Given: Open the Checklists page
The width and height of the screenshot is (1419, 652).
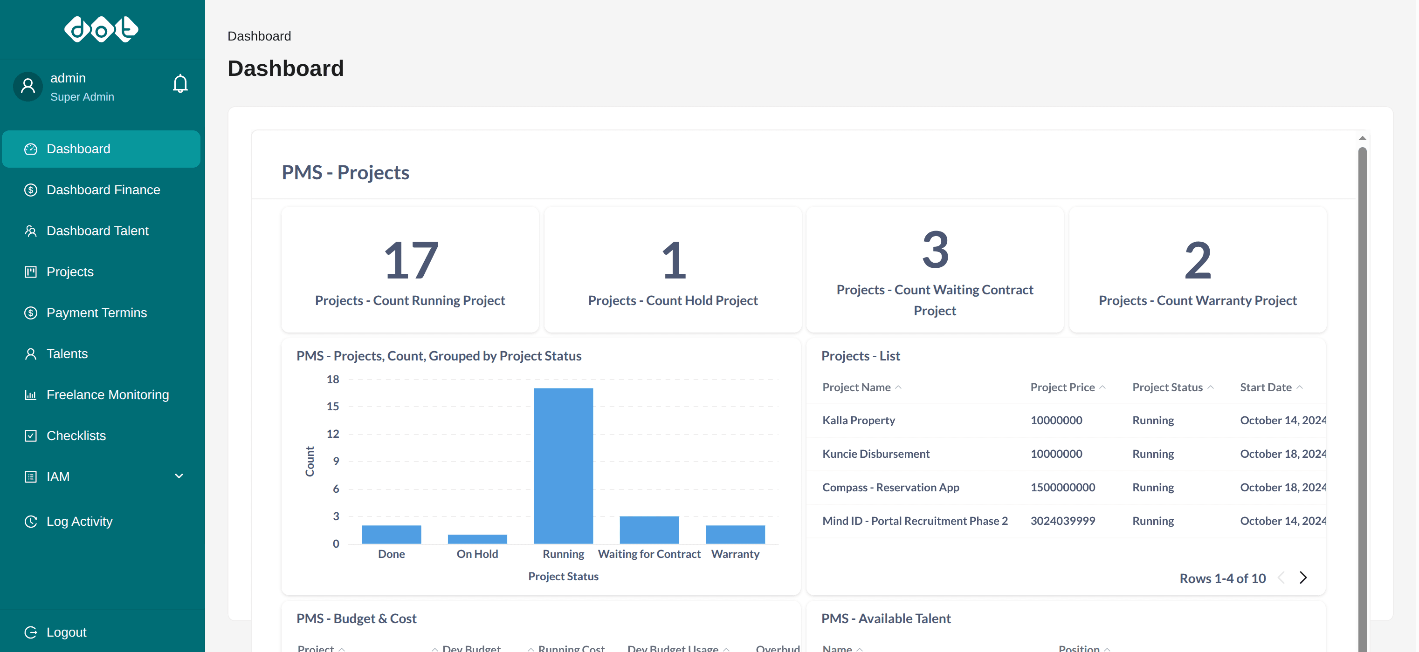Looking at the screenshot, I should 101,436.
